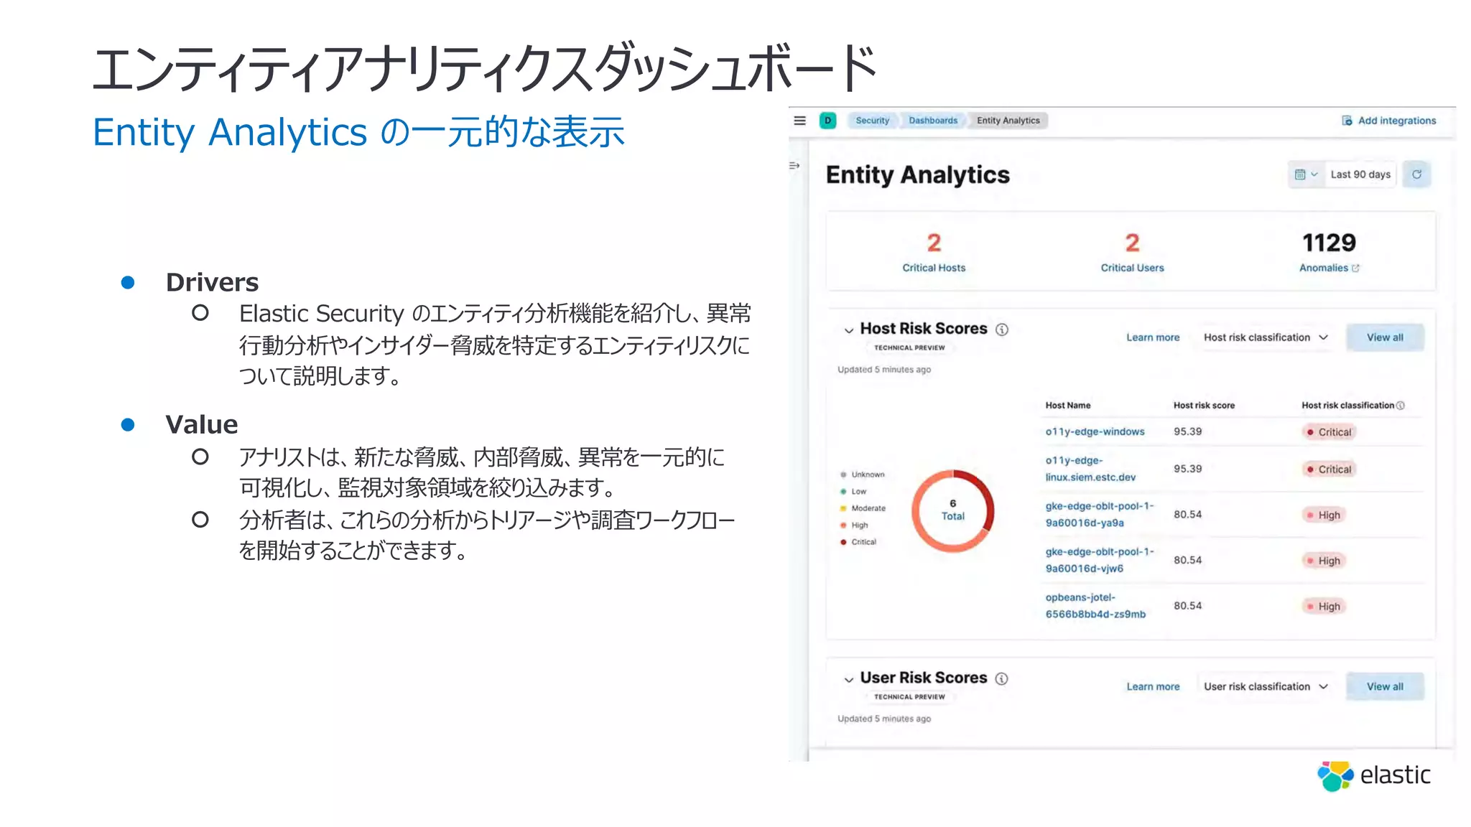This screenshot has width=1471, height=827.
Task: Click the High legend item
Action: pyautogui.click(x=854, y=525)
